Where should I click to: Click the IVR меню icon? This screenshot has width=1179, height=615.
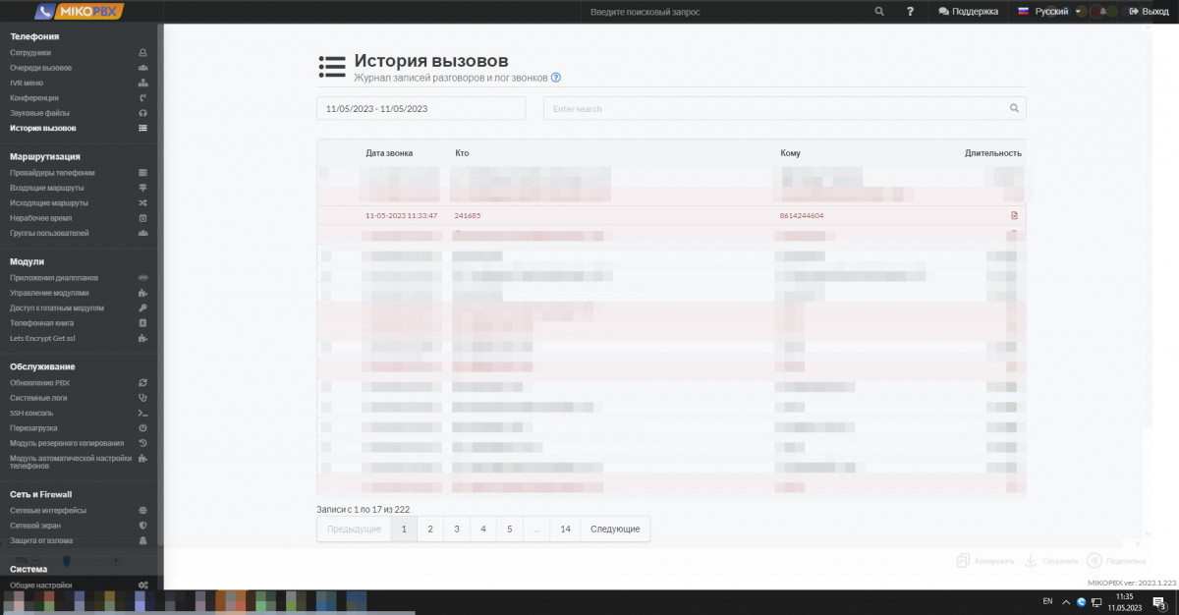pyautogui.click(x=143, y=83)
